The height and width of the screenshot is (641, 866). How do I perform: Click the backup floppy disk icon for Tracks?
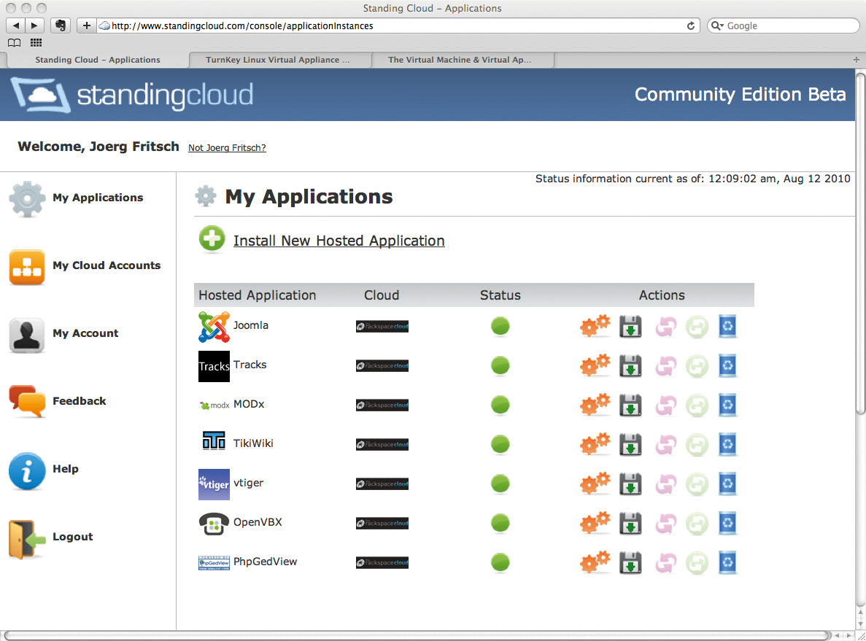point(630,366)
